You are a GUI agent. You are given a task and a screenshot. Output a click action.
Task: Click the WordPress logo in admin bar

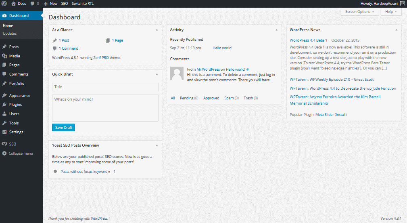click(4, 3)
